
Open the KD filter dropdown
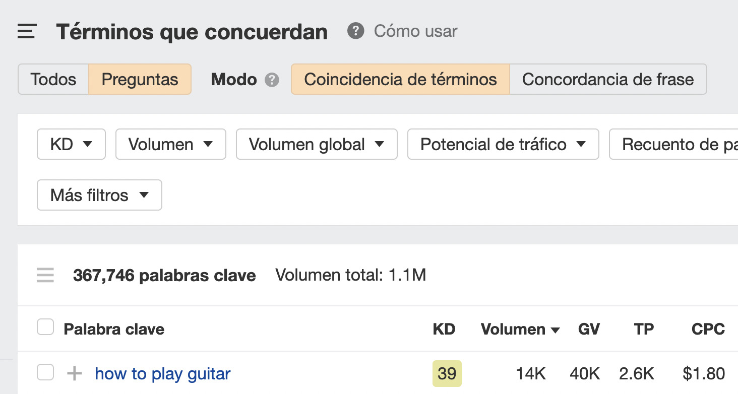[71, 145]
